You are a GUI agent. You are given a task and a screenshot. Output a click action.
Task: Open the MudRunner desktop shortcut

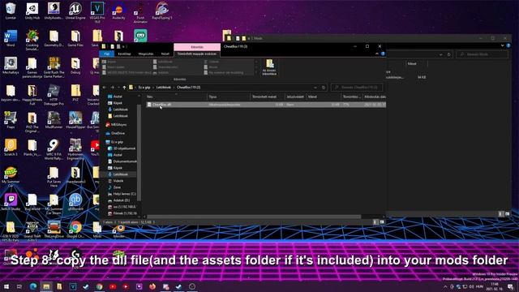click(x=54, y=120)
